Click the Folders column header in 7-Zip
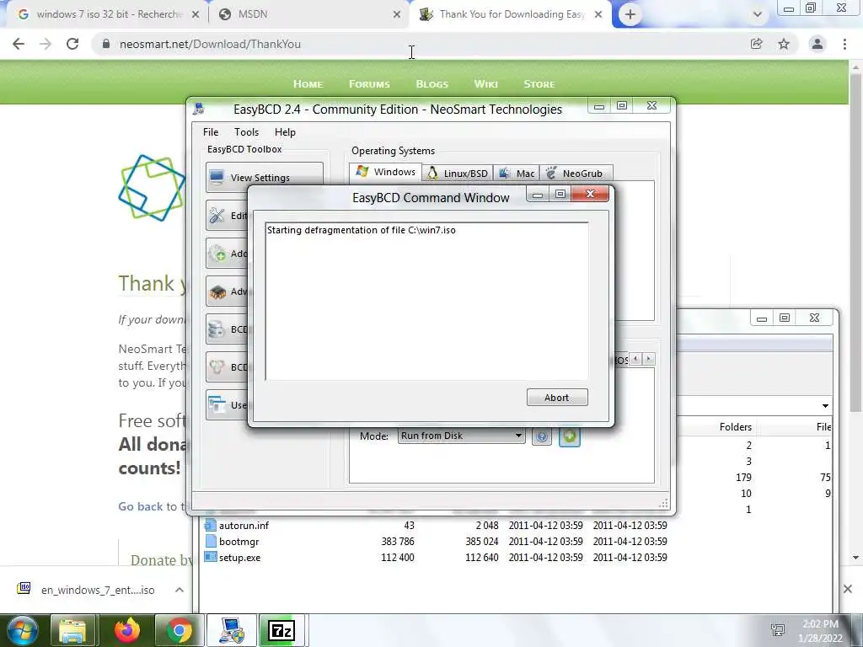Viewport: 863px width, 647px height. (735, 427)
